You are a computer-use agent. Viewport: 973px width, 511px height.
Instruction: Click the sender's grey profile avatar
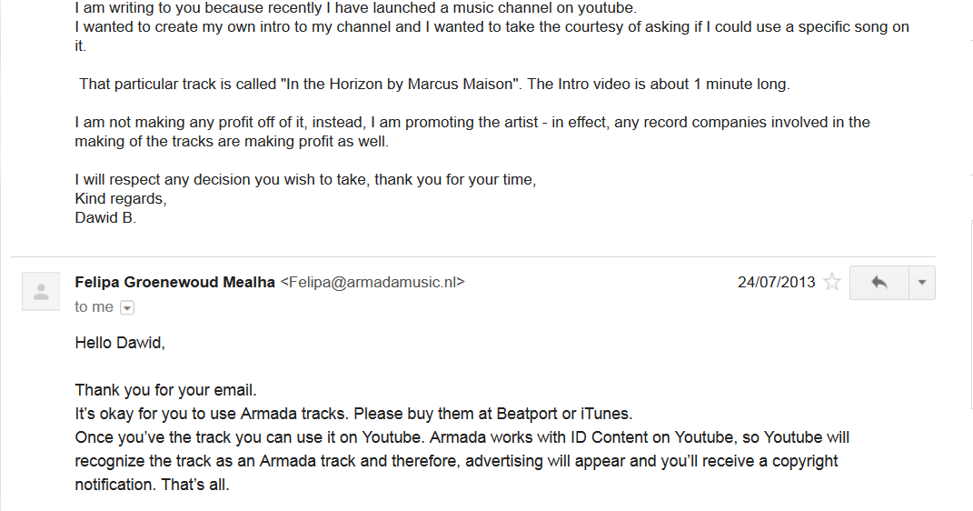coord(41,291)
